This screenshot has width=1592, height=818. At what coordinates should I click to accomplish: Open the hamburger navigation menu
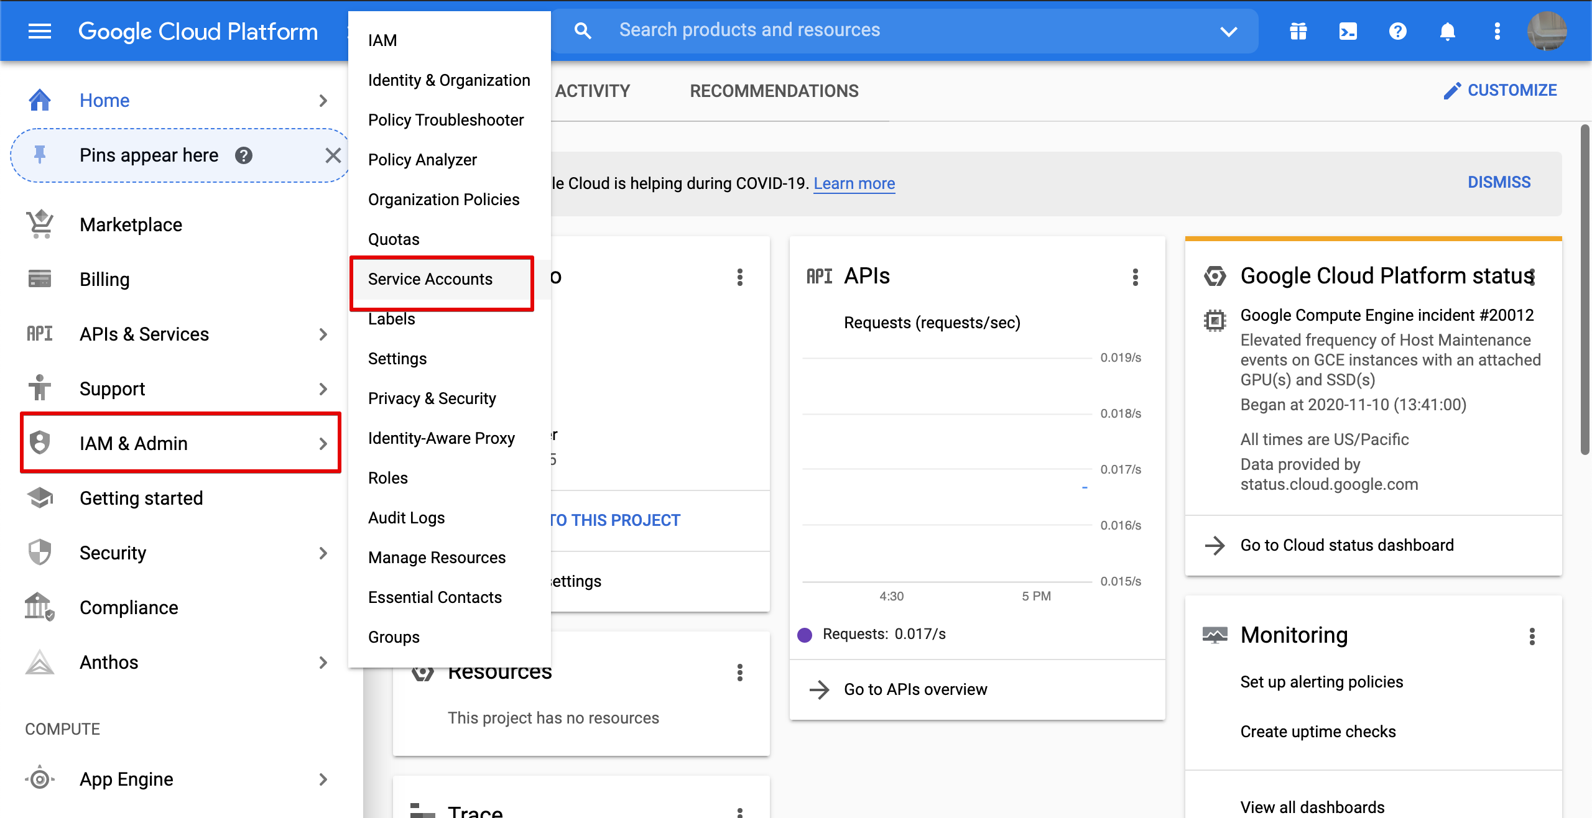[40, 31]
